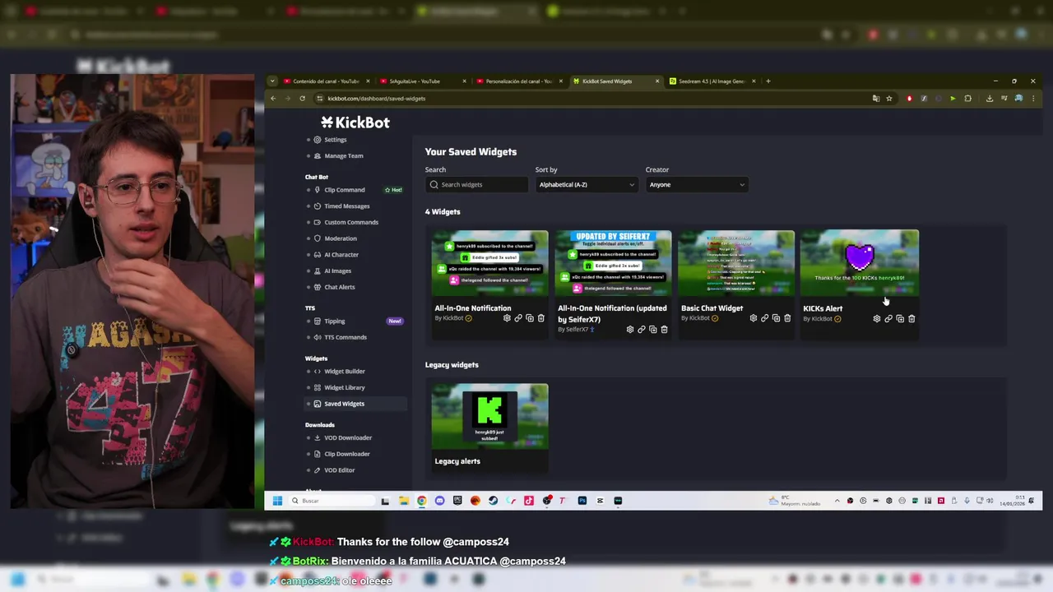The width and height of the screenshot is (1053, 592).
Task: Copy link of KICKs Alert widget
Action: coord(888,319)
